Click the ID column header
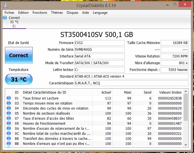 coord(17,92)
